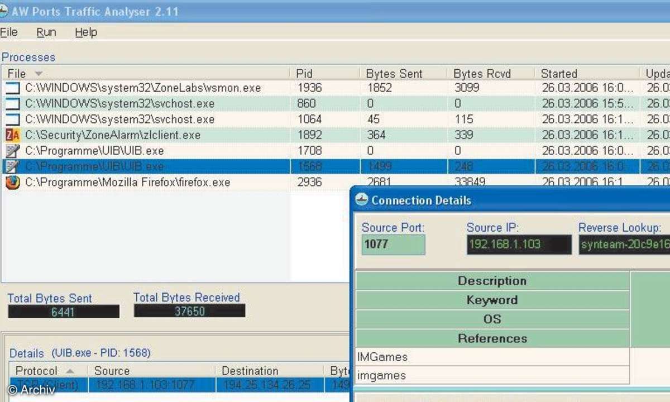
Task: Click the References row header
Action: click(x=492, y=338)
